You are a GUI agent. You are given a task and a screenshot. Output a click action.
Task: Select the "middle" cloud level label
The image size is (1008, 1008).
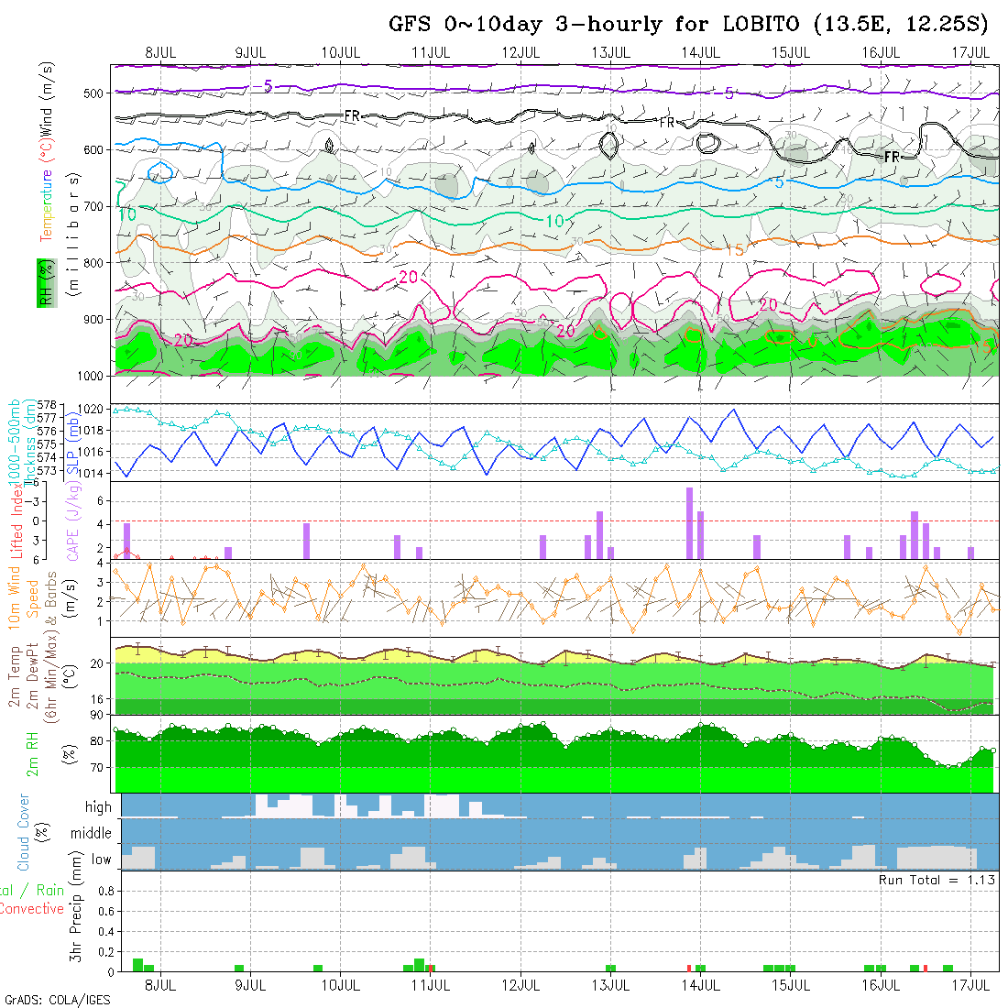click(91, 833)
